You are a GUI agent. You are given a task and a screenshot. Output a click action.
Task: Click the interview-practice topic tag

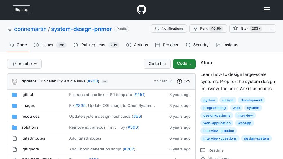click(x=218, y=131)
